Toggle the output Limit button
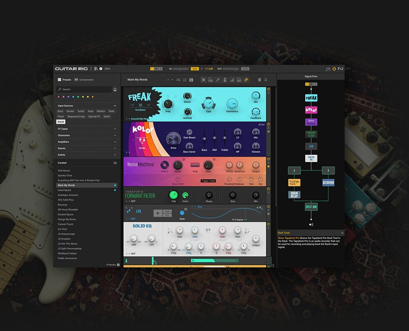Viewport: 409px width, 331px height. pos(245,69)
